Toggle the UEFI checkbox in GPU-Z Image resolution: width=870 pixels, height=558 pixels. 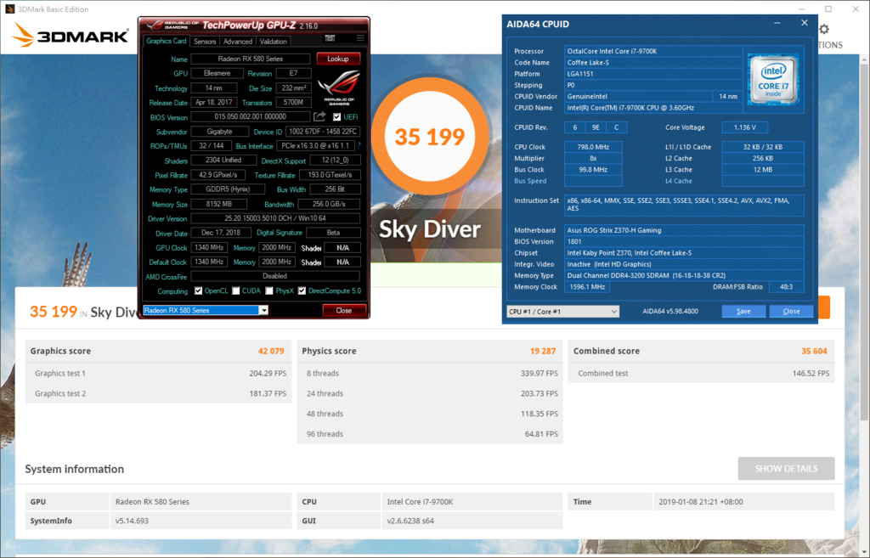(x=336, y=117)
